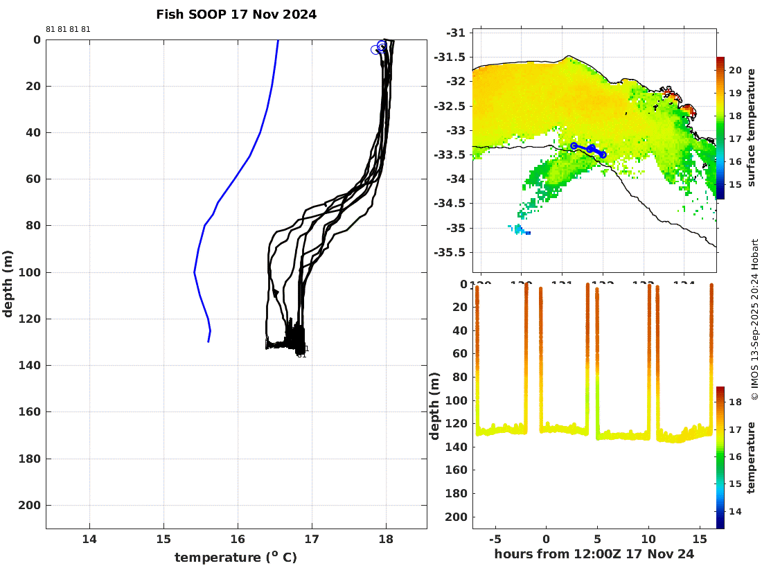Click the depth (m) label of left plot

[x=8, y=284]
